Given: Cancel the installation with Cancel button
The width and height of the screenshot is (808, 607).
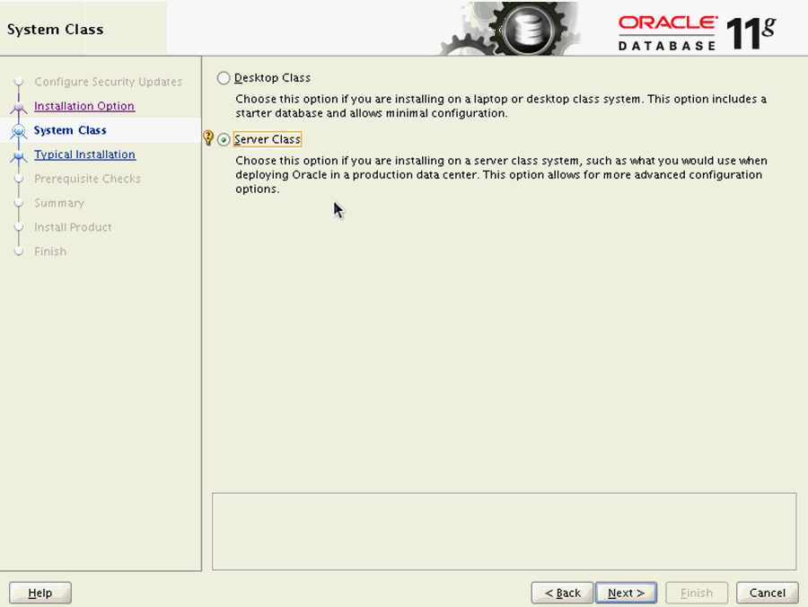Looking at the screenshot, I should pos(768,594).
